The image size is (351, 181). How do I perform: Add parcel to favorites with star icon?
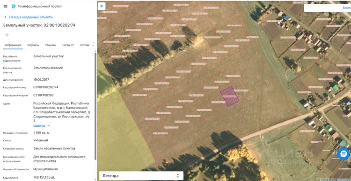coord(7,35)
